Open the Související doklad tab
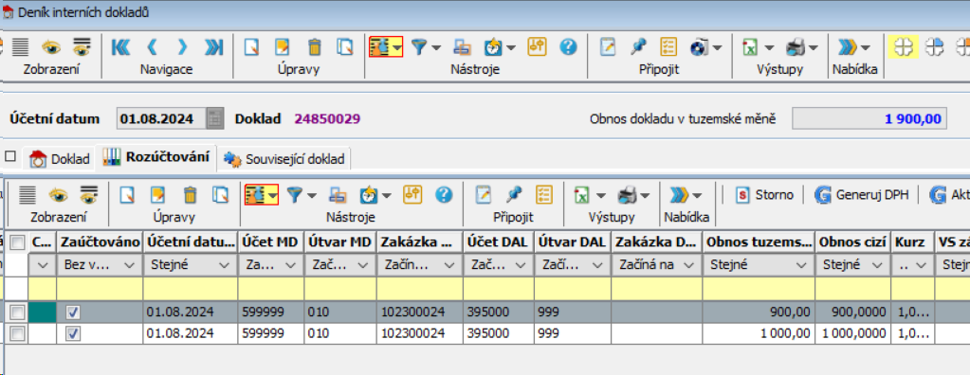Viewport: 970px width, 375px height. click(x=285, y=159)
